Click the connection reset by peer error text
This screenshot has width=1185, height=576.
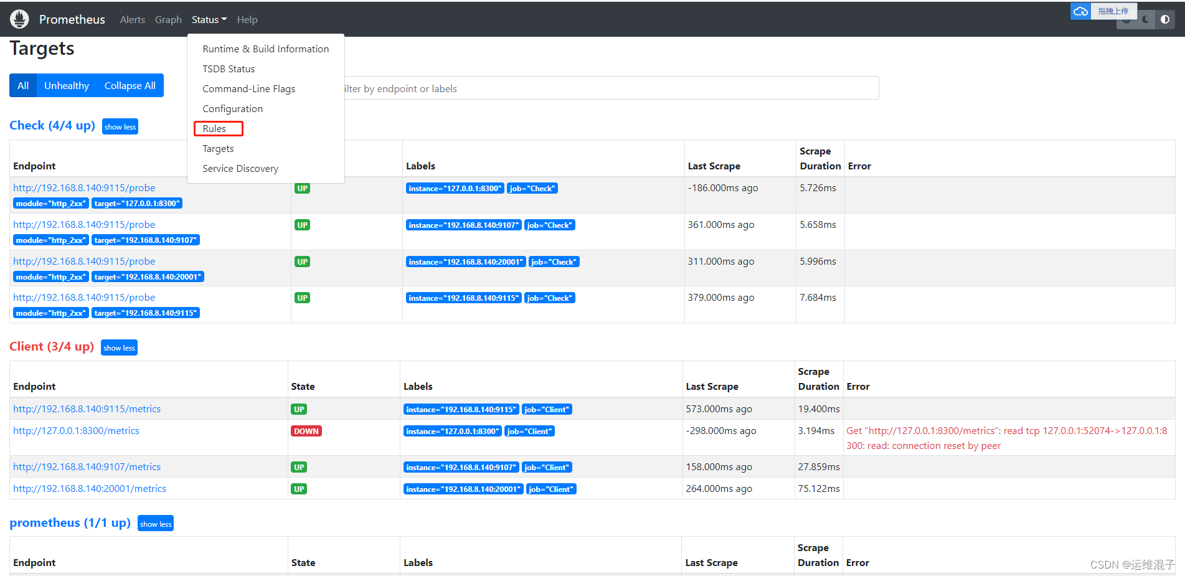click(1006, 438)
